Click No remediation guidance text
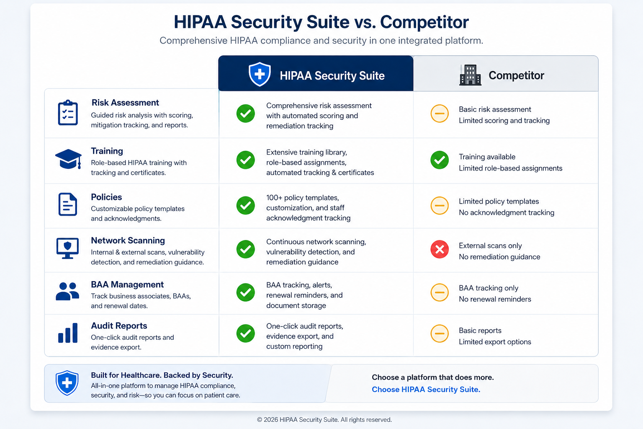Image resolution: width=643 pixels, height=429 pixels. point(499,257)
